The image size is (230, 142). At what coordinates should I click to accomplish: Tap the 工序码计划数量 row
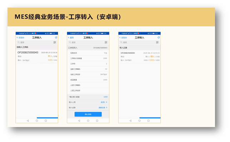88,58
